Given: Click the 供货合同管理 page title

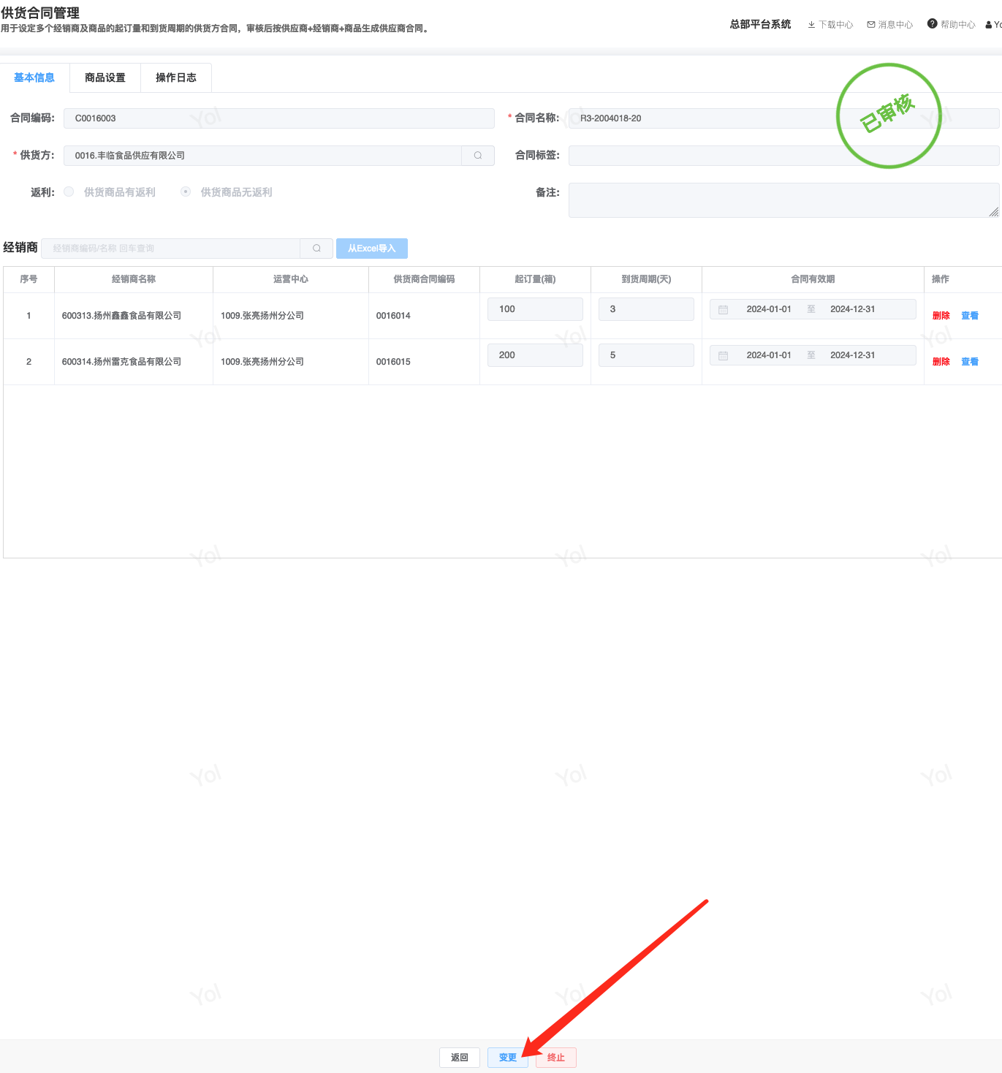Looking at the screenshot, I should (40, 13).
